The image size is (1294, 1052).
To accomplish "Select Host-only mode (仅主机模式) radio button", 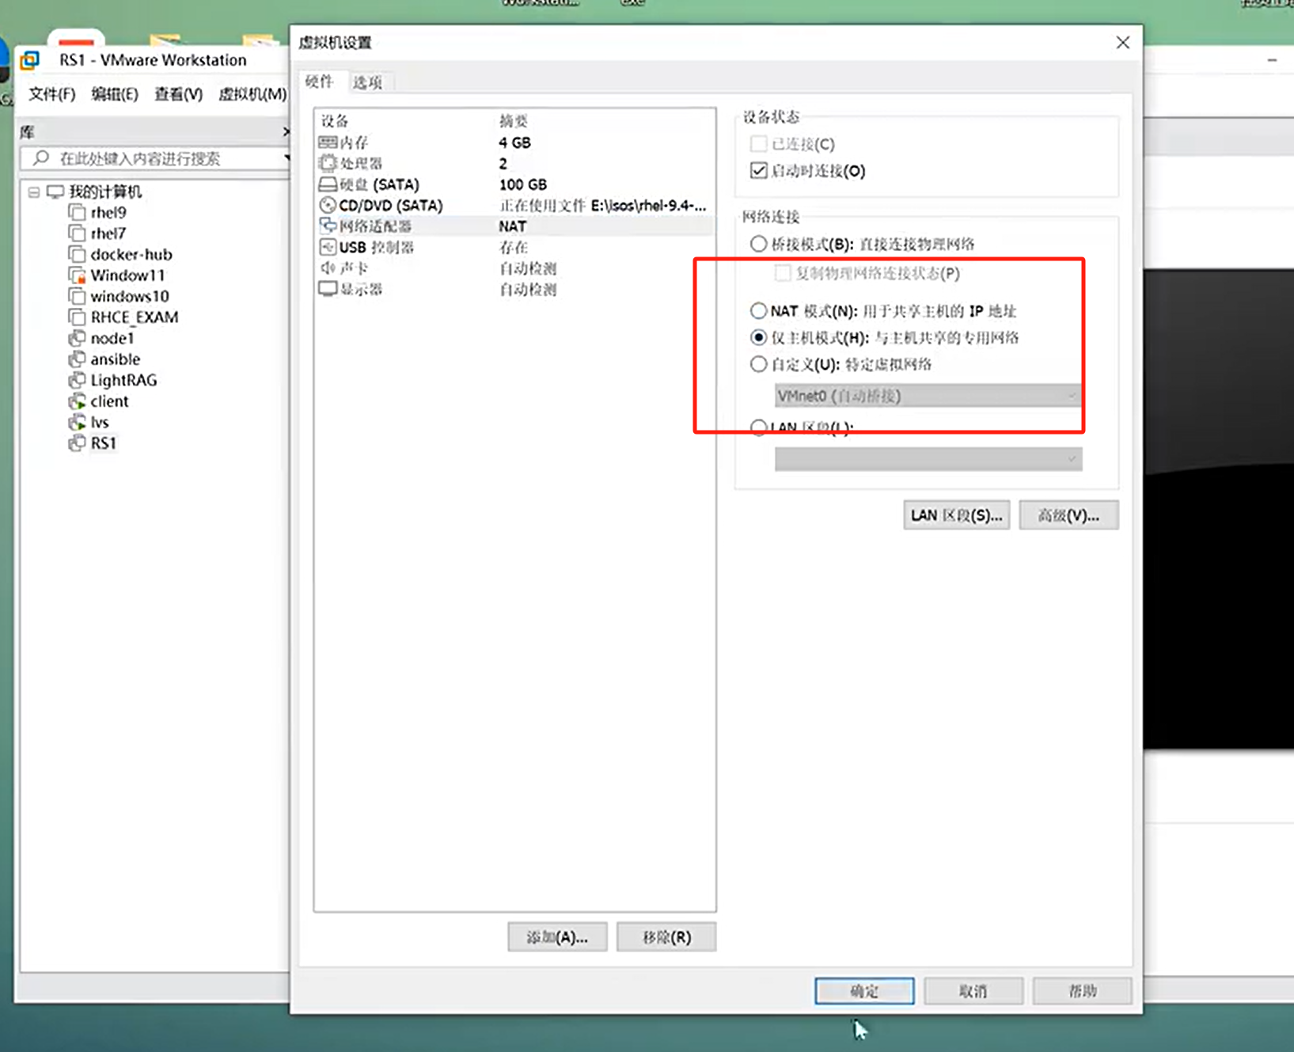I will 758,337.
